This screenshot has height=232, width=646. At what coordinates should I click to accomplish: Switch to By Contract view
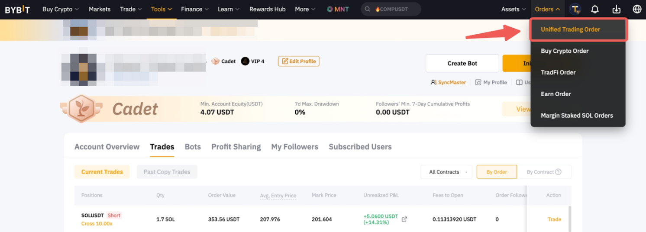540,172
